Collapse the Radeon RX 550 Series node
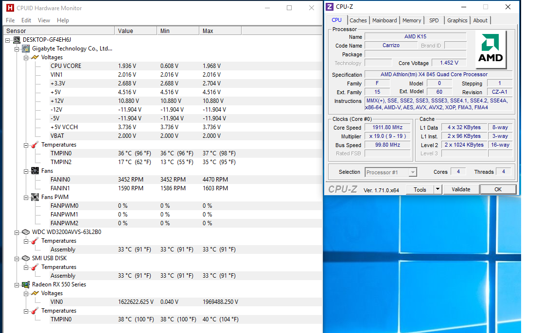 [x=17, y=285]
